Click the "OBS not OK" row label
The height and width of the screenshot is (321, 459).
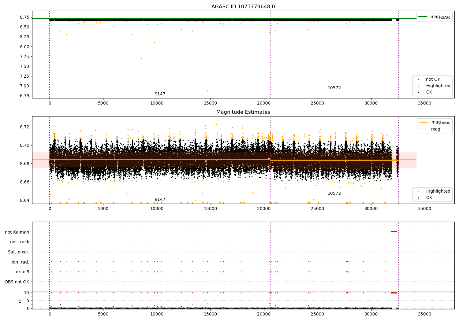(x=17, y=282)
